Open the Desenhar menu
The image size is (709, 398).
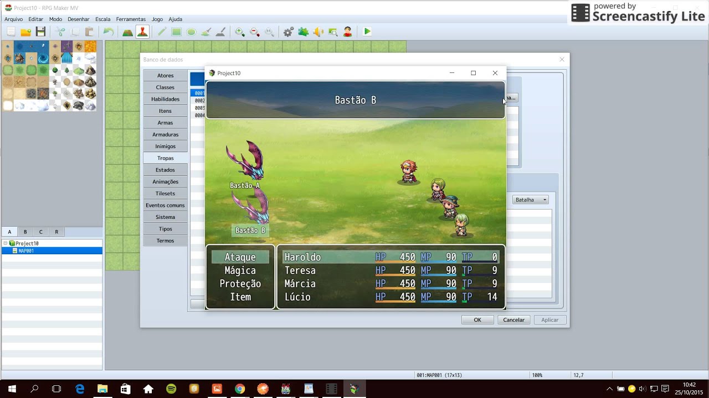point(79,19)
